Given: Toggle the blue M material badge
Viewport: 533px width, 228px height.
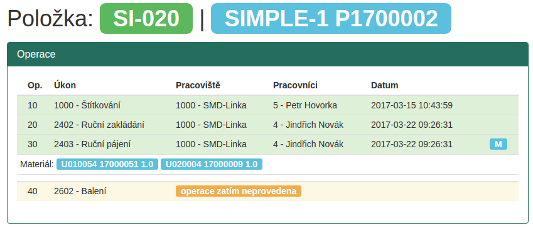Looking at the screenshot, I should tap(498, 144).
